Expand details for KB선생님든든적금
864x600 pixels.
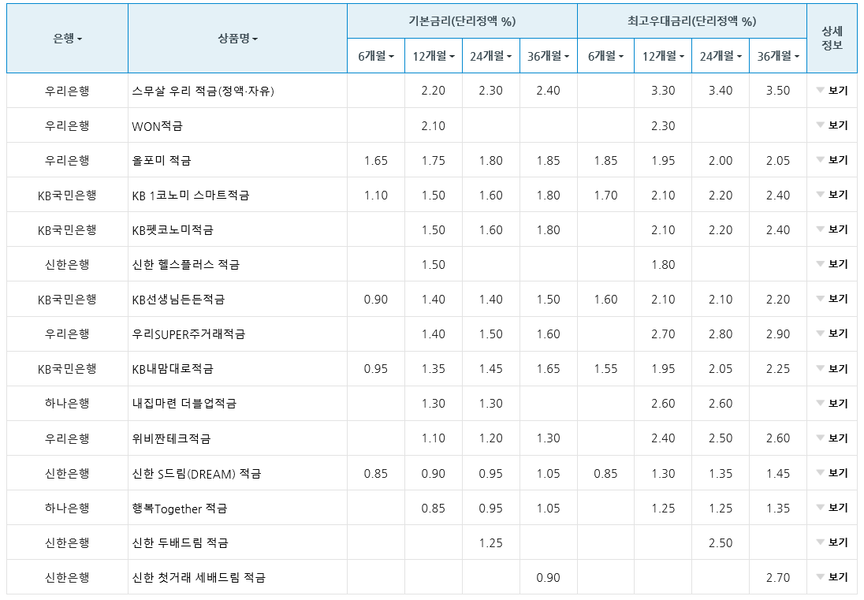click(832, 299)
